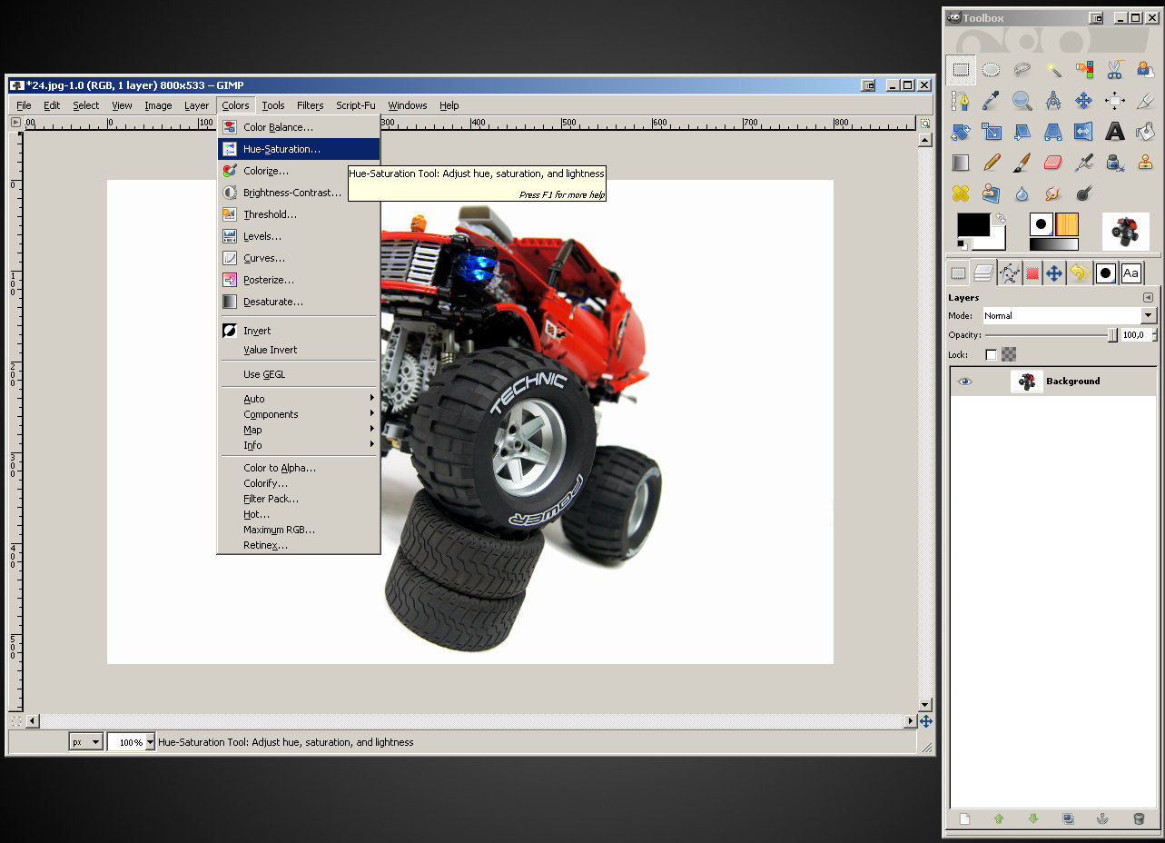This screenshot has width=1165, height=843.
Task: Choose Desaturate menu entry
Action: pyautogui.click(x=298, y=302)
